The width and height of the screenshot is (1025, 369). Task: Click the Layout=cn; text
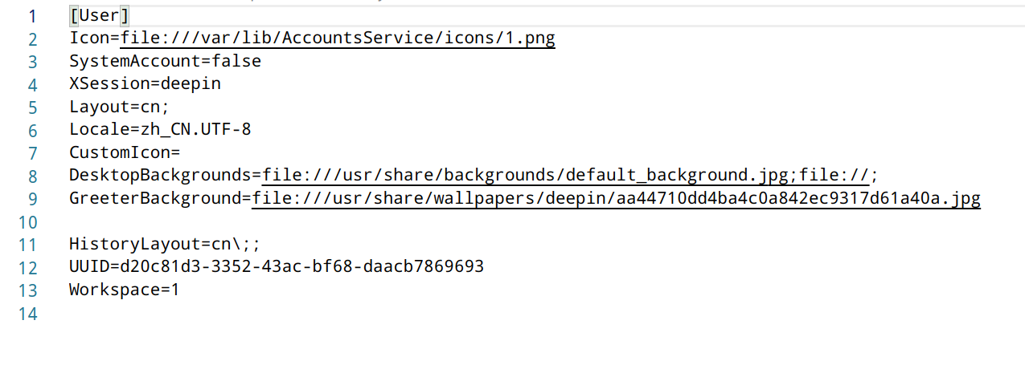coord(119,107)
